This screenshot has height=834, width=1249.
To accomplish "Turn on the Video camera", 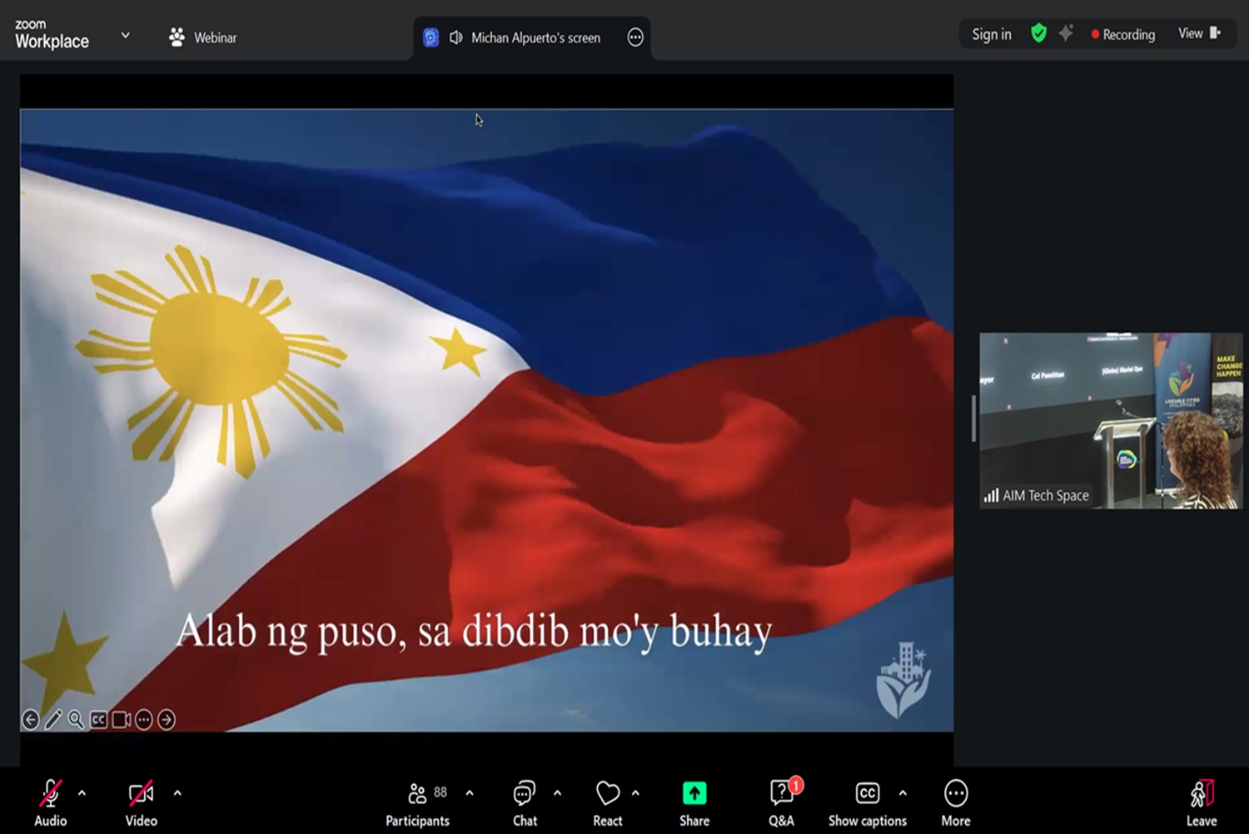I will pyautogui.click(x=141, y=804).
